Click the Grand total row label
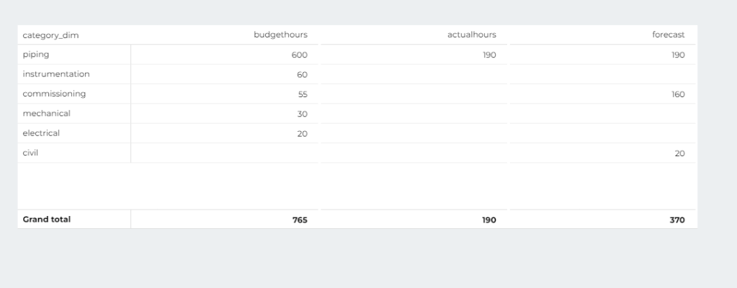Viewport: 737px width, 288px height. point(47,220)
